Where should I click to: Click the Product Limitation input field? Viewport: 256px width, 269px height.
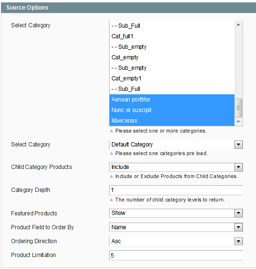click(176, 255)
